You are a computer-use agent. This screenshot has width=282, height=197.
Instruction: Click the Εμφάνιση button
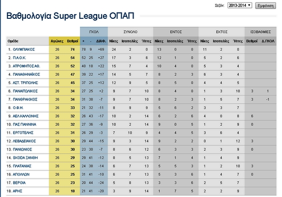(267, 5)
